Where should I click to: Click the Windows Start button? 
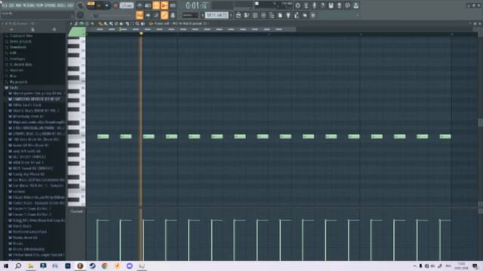5,266
